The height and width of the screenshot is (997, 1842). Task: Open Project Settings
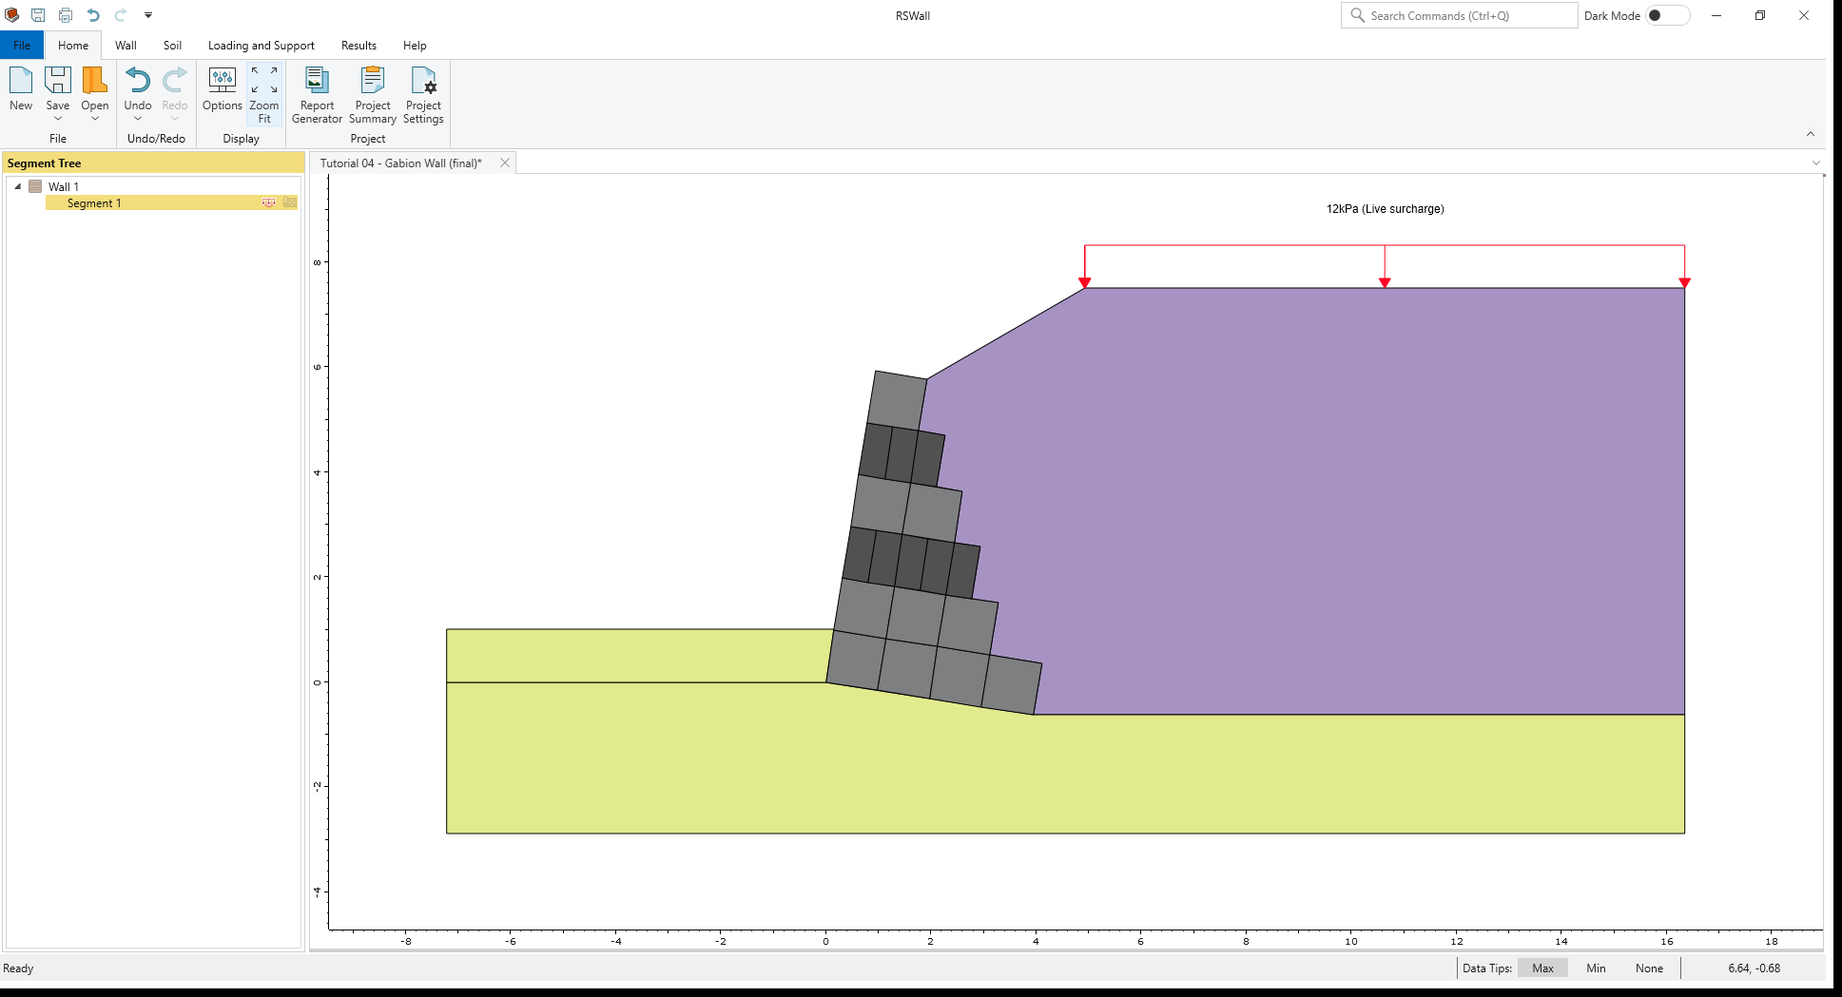pos(423,94)
